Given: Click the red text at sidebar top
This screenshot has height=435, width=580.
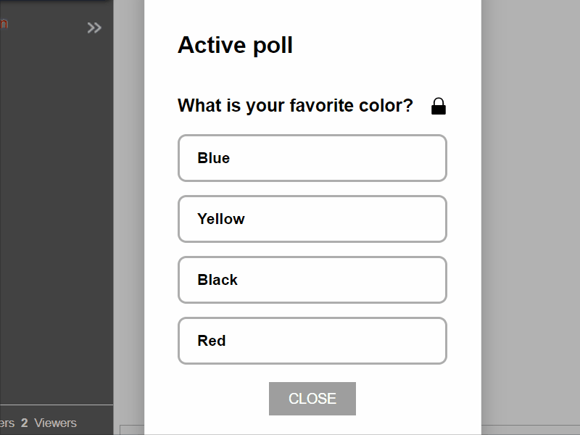Looking at the screenshot, I should click(4, 23).
